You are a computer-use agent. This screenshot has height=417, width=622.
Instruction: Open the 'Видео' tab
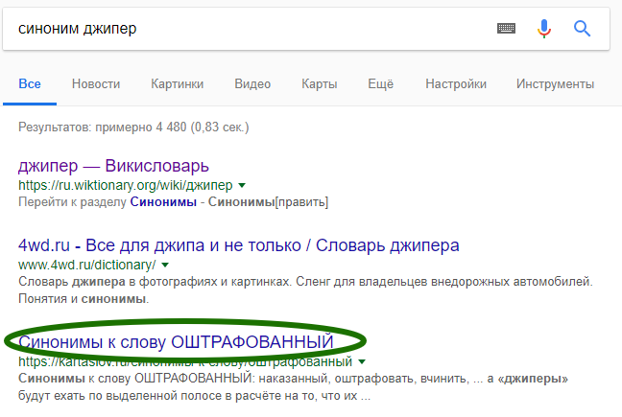coord(252,84)
